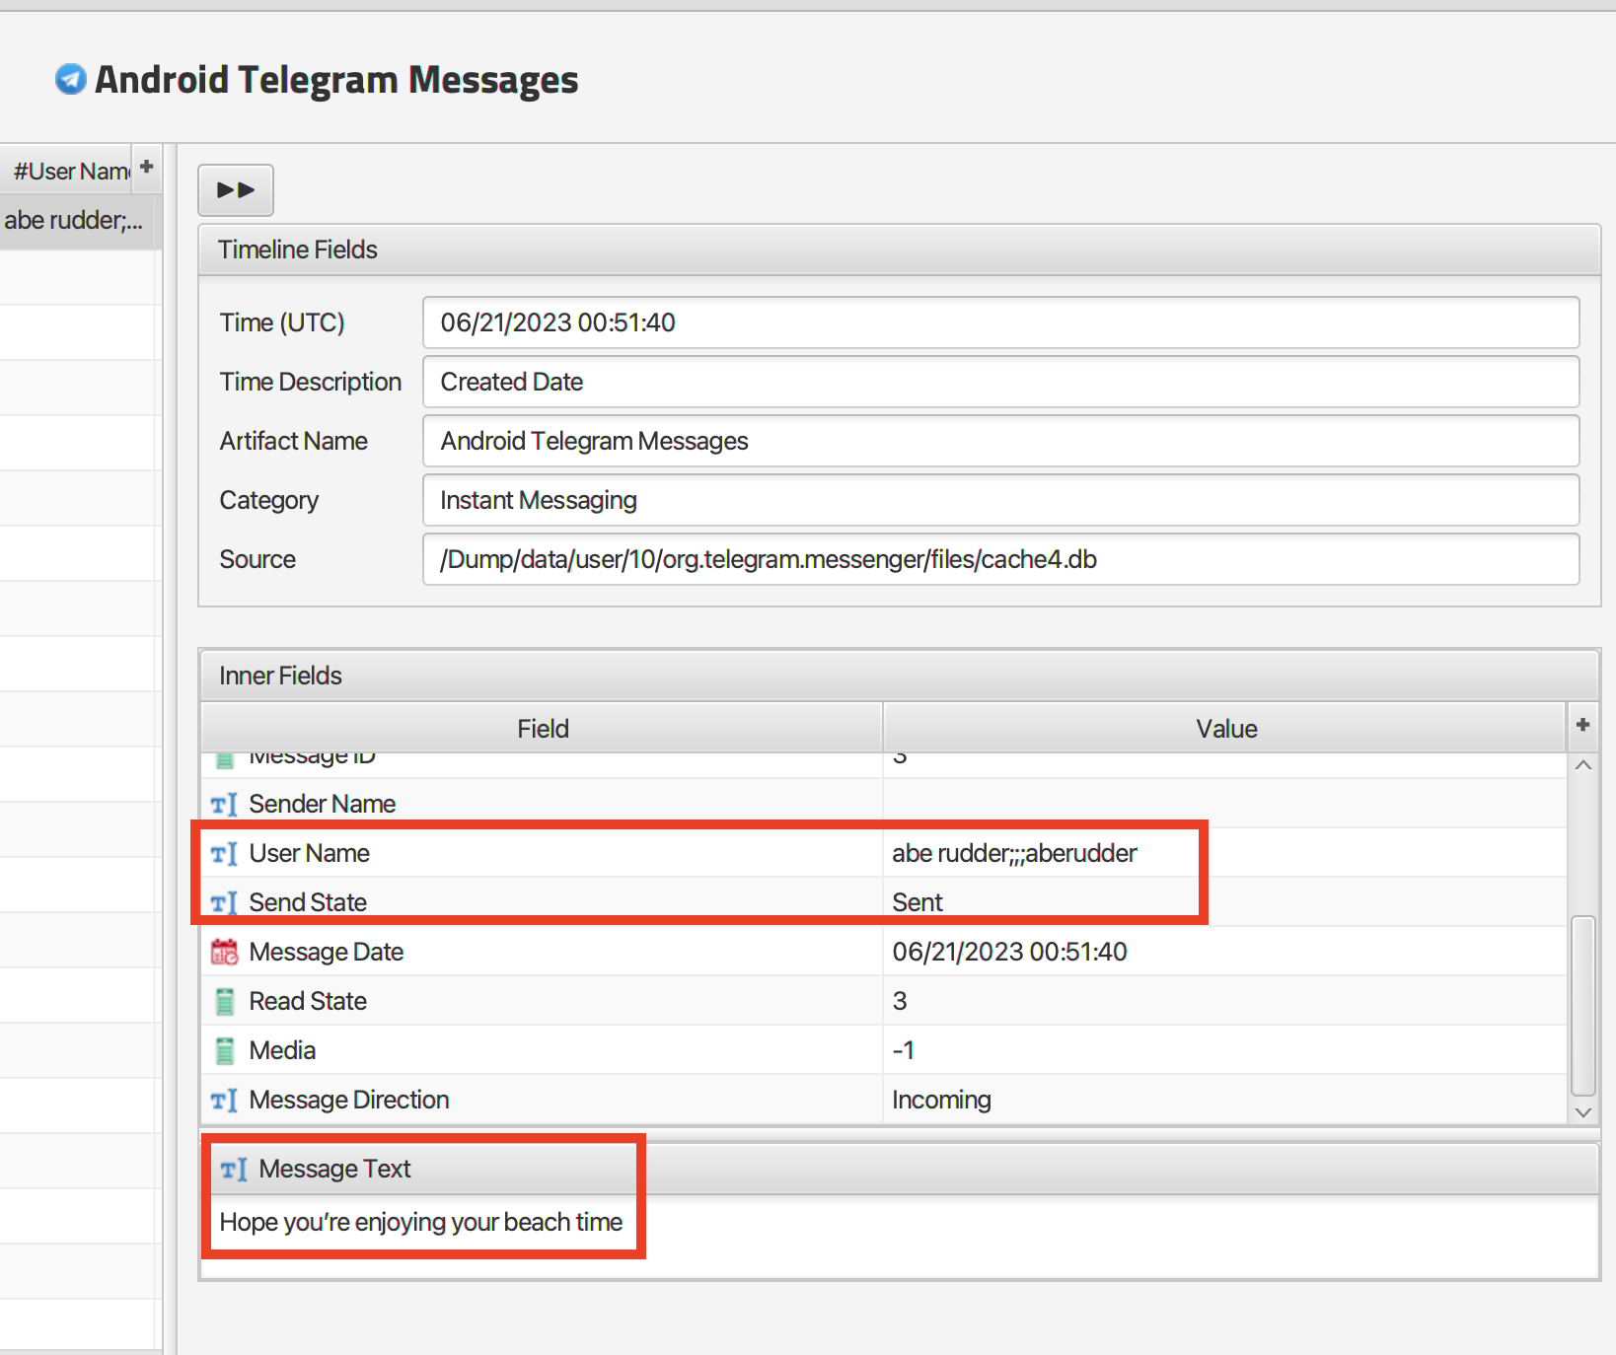Click the number icon beside Media

(x=225, y=1050)
